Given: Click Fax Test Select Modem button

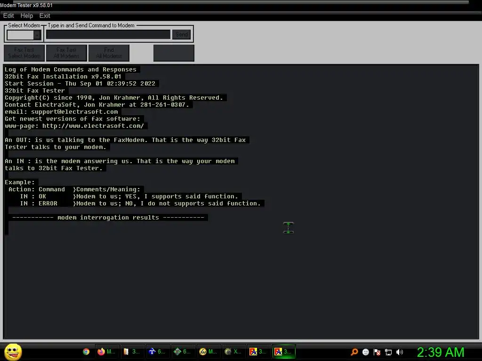Looking at the screenshot, I should (x=24, y=53).
